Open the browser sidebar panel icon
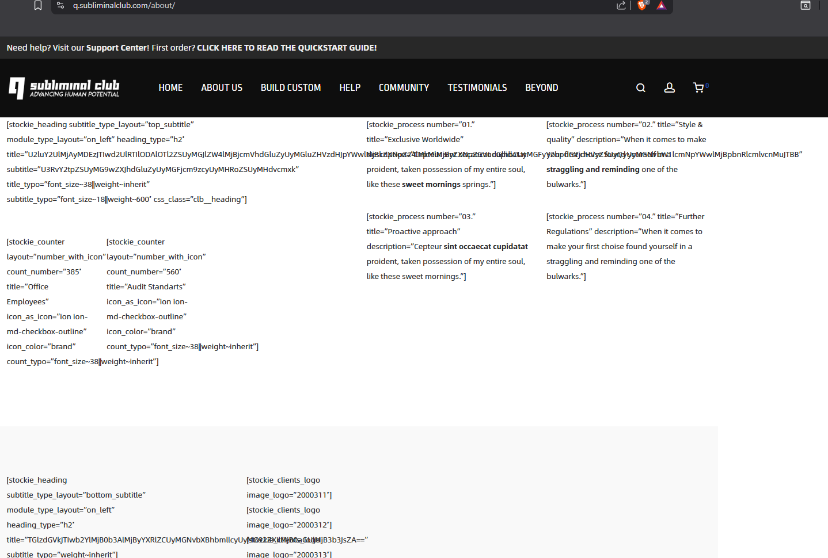Screen dimensions: 828x558 pyautogui.click(x=806, y=6)
